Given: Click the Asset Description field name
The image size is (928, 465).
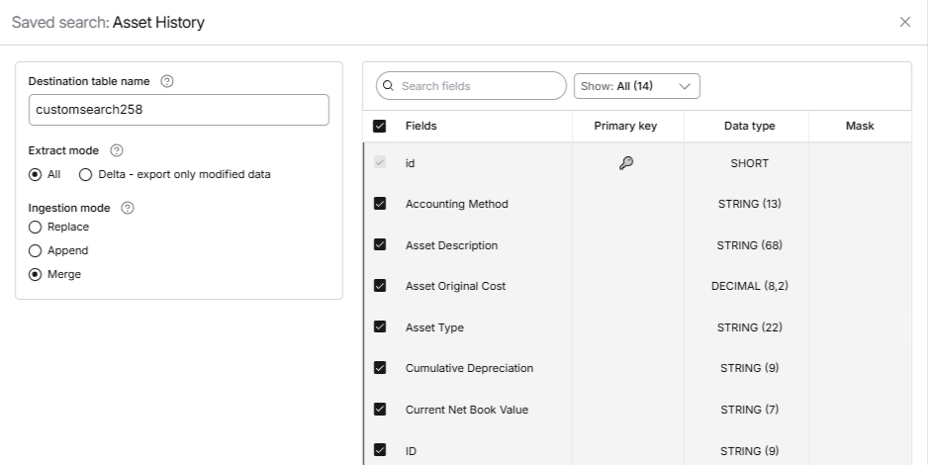Looking at the screenshot, I should 451,245.
